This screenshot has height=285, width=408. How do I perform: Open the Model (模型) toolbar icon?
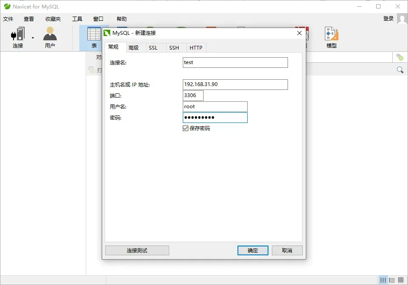click(331, 35)
